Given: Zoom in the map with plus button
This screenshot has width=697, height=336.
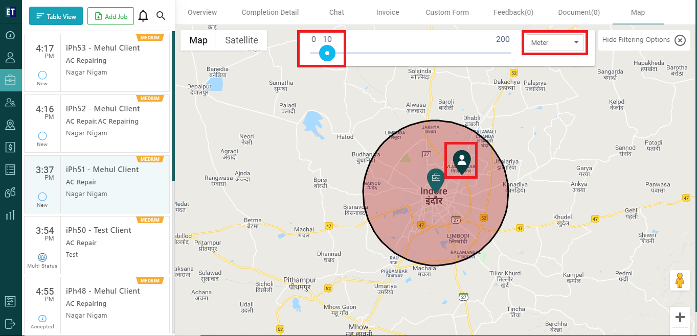Looking at the screenshot, I should pyautogui.click(x=680, y=317).
